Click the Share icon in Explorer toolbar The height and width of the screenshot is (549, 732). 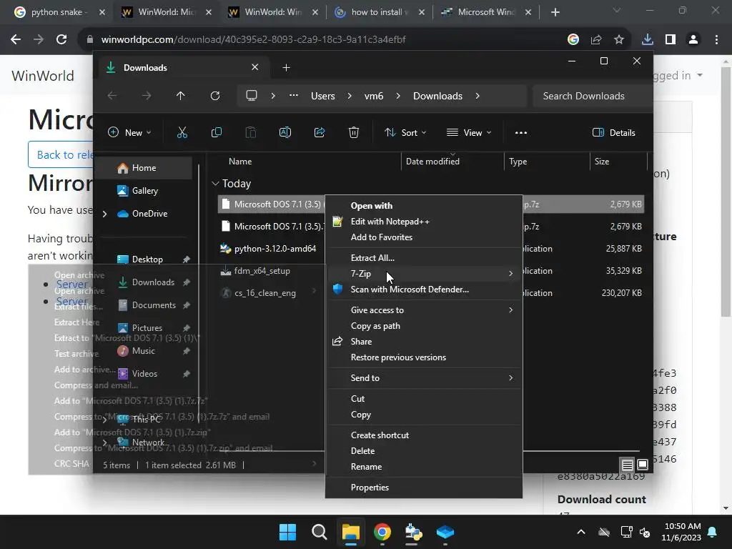click(320, 132)
